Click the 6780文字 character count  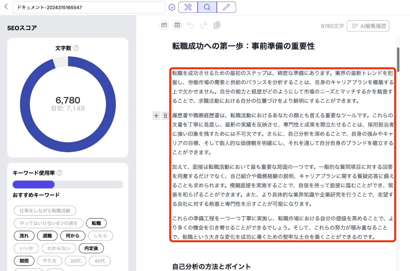click(332, 26)
